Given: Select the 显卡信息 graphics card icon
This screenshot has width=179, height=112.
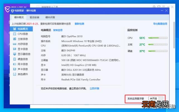Looking at the screenshot, I should [x=14, y=49].
